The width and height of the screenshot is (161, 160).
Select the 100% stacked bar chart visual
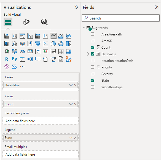(38, 36)
